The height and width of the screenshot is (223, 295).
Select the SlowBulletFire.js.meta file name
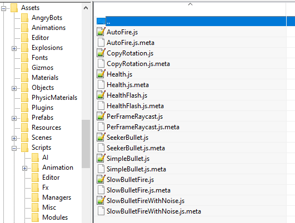[138, 190]
